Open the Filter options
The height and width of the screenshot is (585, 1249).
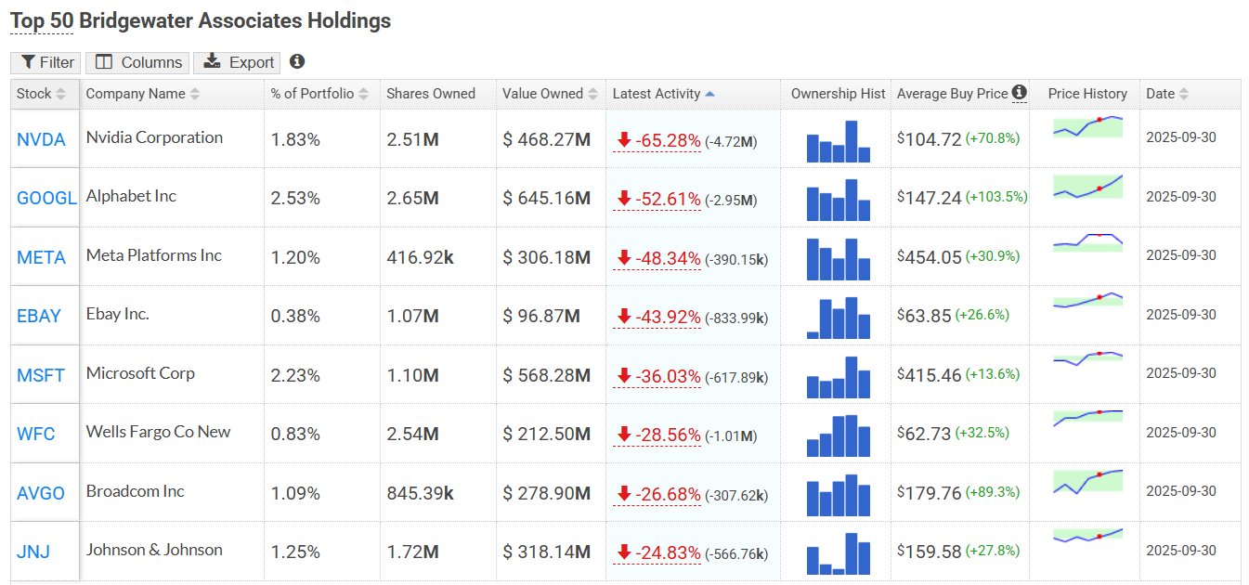46,62
